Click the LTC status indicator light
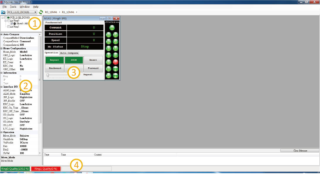This screenshot has height=177, width=320. click(x=116, y=48)
